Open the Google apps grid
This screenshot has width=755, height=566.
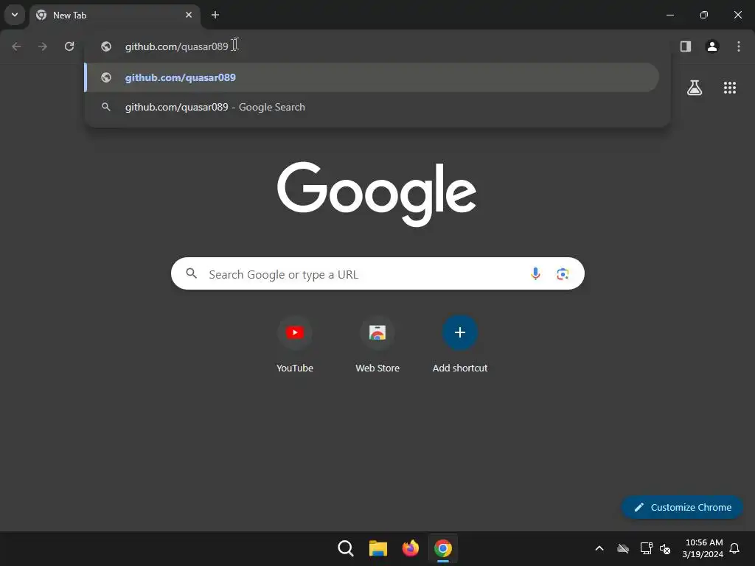click(x=729, y=88)
